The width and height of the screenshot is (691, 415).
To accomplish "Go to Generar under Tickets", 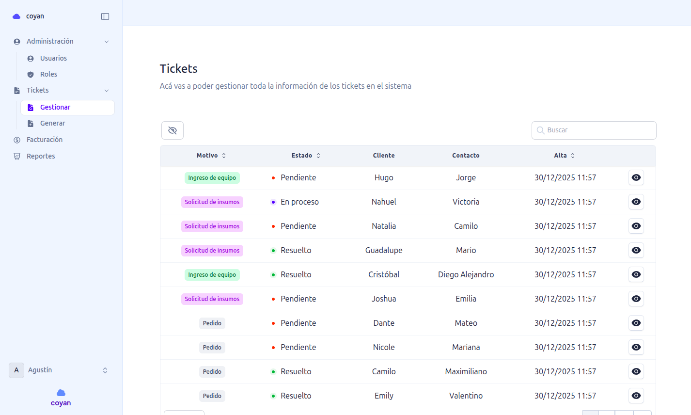I will tap(52, 123).
